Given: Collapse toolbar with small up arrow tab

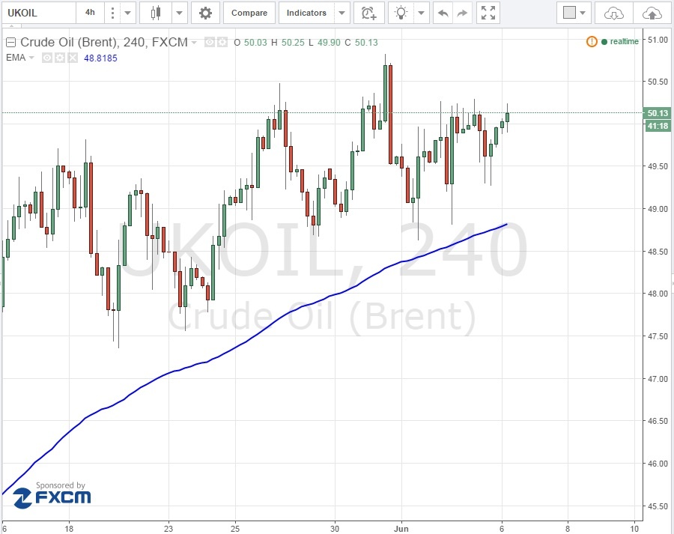Looking at the screenshot, I should coord(11,25).
